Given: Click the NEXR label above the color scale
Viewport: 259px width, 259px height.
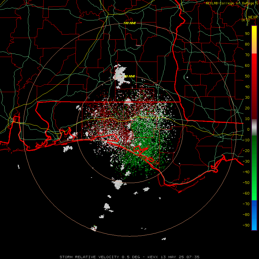Looking at the screenshot, I should [x=253, y=17].
